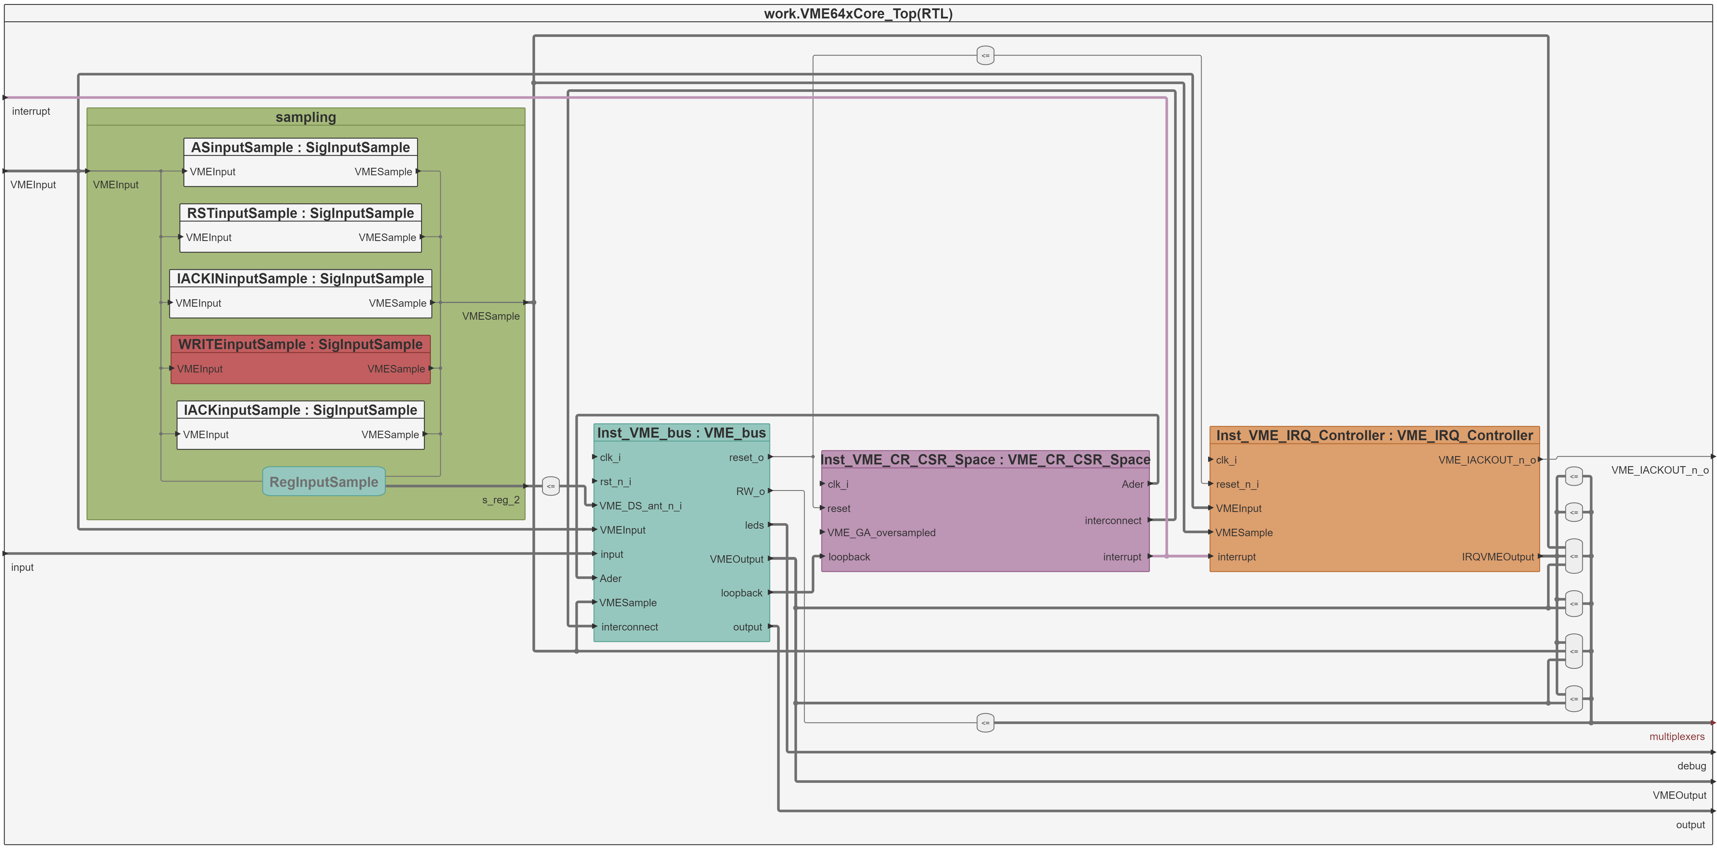The height and width of the screenshot is (849, 1717).
Task: Click the VME_IACKOUT_n_o port inside IRQ_Controller
Action: pyautogui.click(x=1488, y=460)
